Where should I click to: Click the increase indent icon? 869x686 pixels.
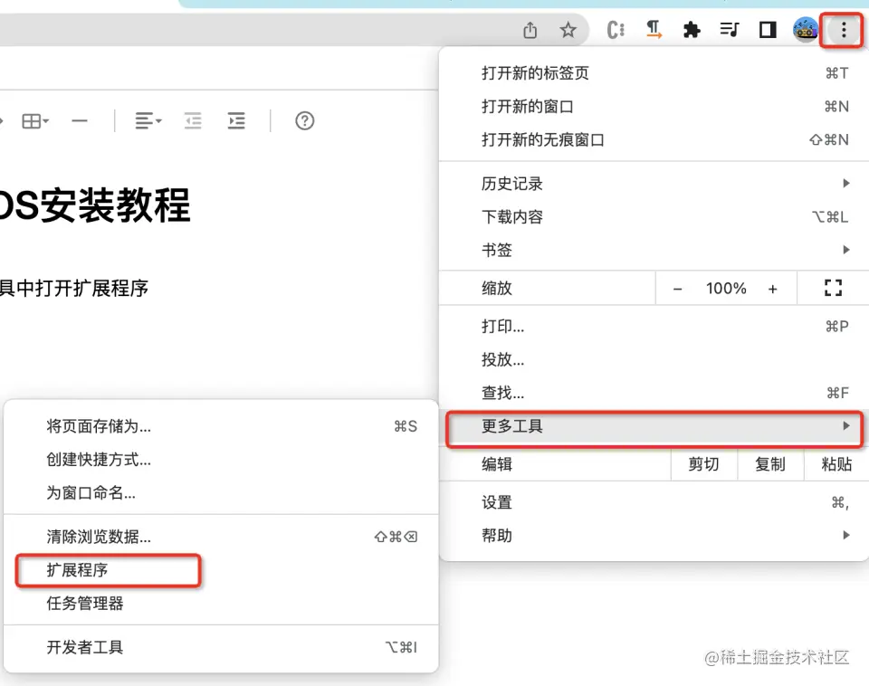click(x=236, y=120)
